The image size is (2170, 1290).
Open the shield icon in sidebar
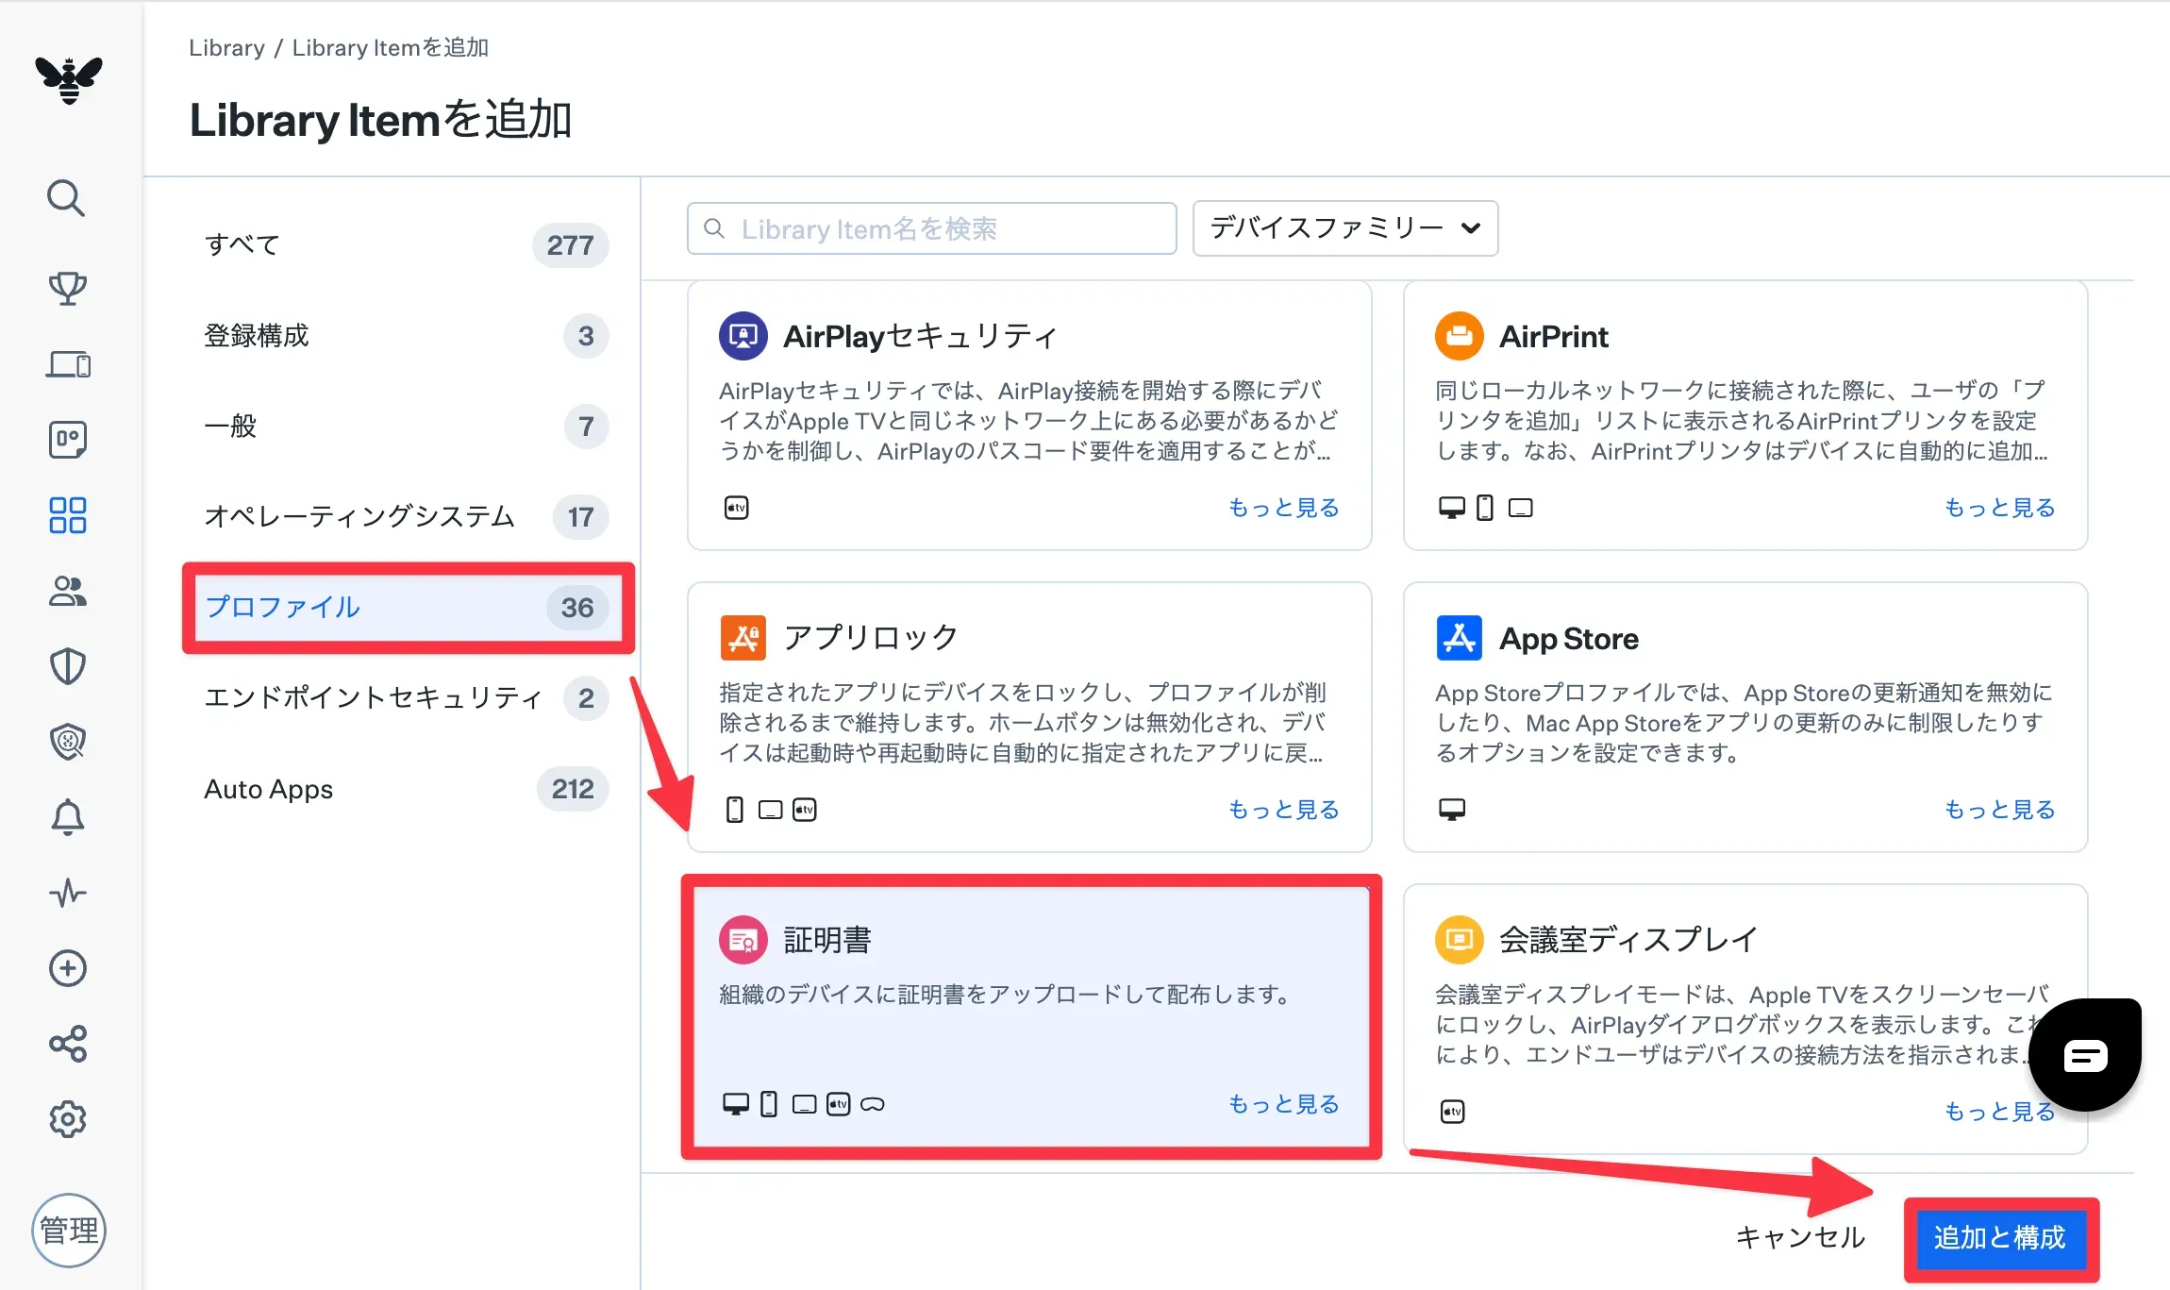pyautogui.click(x=67, y=666)
